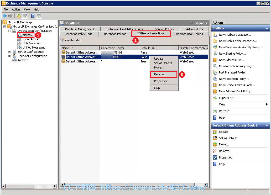Choose Remove from the context menu
The height and width of the screenshot is (195, 271).
coord(164,74)
